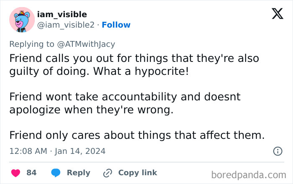Like the tweet with the heart icon
This screenshot has height=184, width=293.
click(15, 173)
